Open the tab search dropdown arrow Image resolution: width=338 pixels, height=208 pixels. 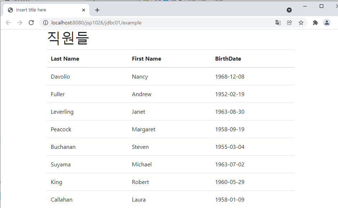tap(289, 10)
